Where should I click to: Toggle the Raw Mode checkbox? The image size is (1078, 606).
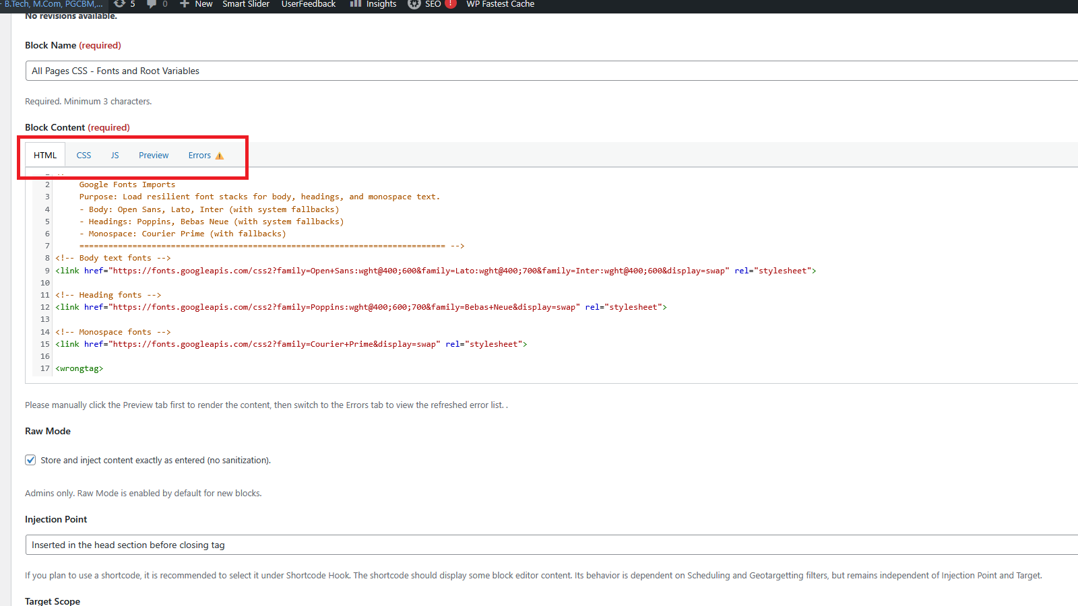point(30,460)
